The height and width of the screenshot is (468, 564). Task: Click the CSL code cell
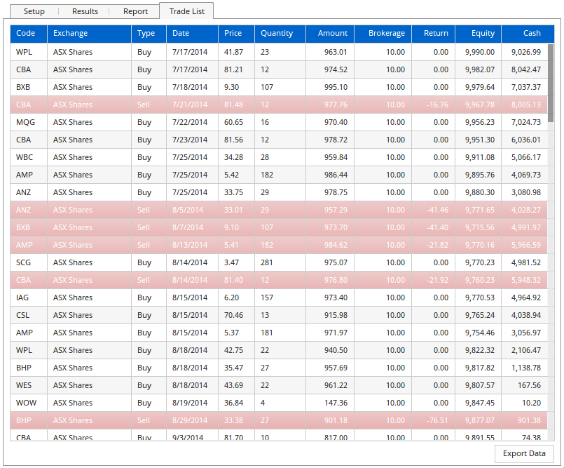coord(29,315)
